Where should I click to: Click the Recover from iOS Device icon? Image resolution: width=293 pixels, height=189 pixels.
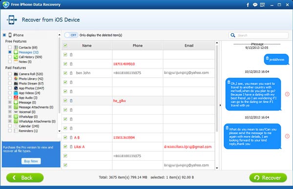[12, 20]
